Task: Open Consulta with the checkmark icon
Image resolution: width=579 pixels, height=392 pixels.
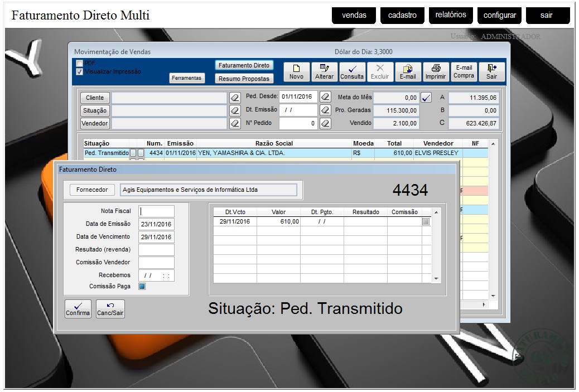Action: coord(352,72)
